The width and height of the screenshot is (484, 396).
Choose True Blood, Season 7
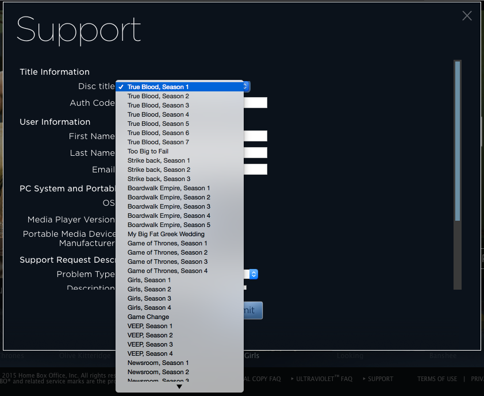tap(180, 142)
